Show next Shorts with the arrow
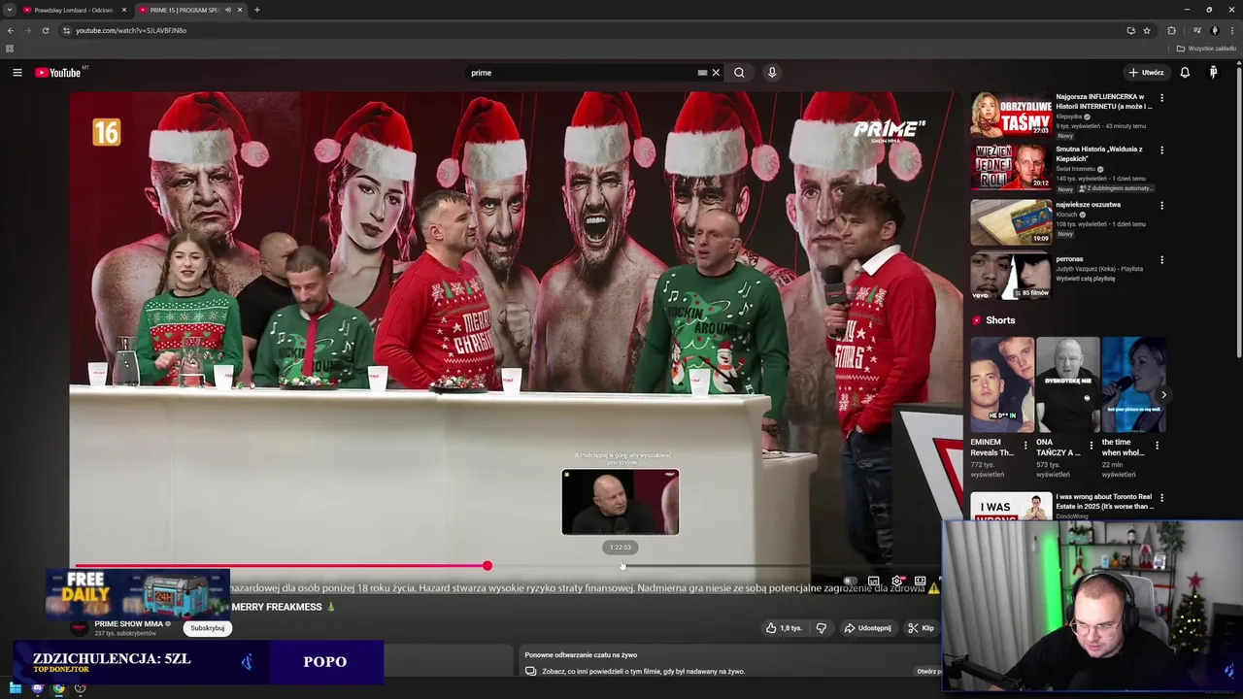The height and width of the screenshot is (699, 1243). (x=1163, y=394)
